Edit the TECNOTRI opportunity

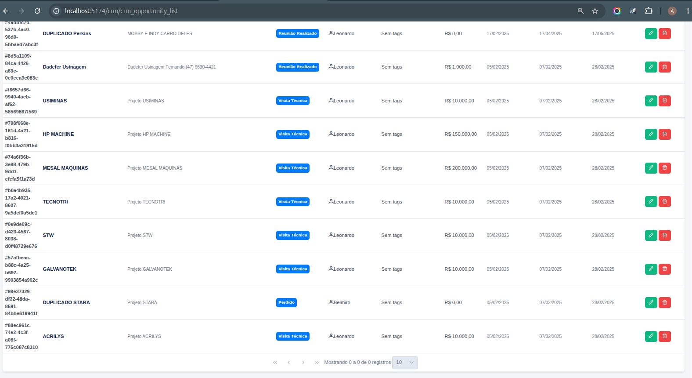(651, 202)
